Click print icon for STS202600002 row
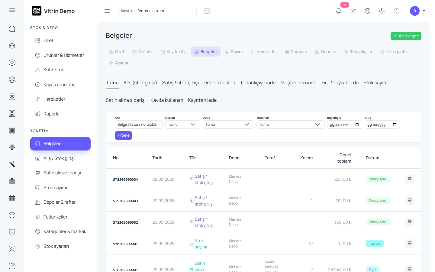435x272 pixels. pos(410,222)
